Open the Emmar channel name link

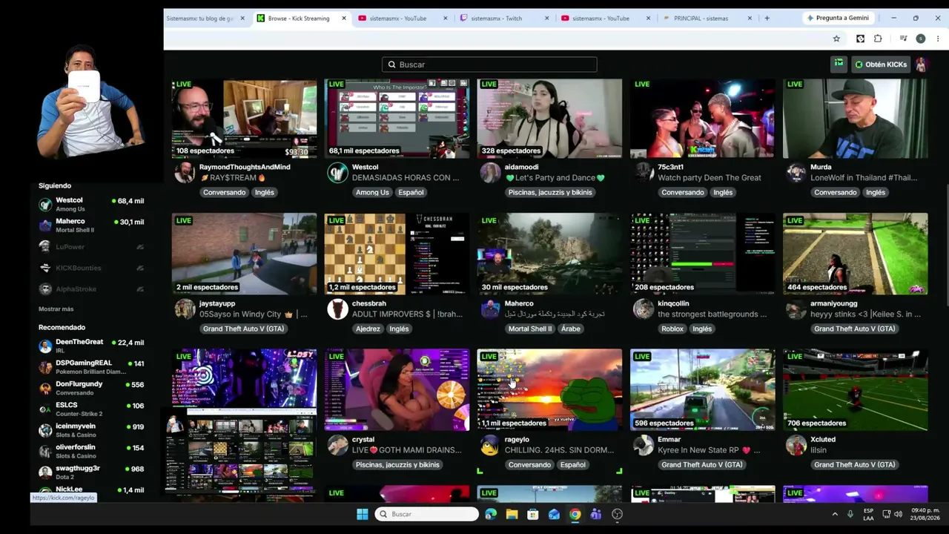[669, 439]
